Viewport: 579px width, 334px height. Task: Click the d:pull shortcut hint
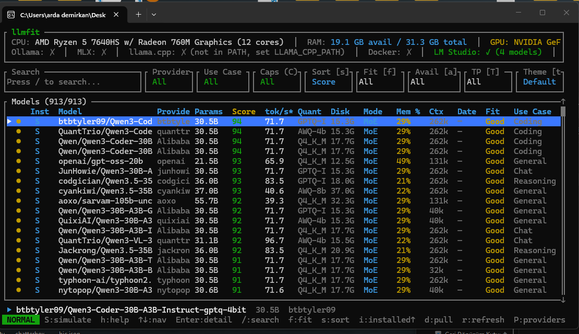point(438,320)
